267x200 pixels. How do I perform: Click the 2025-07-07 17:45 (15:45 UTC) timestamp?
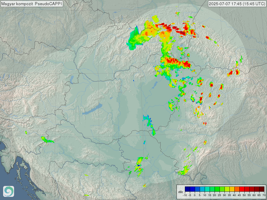pos(237,4)
